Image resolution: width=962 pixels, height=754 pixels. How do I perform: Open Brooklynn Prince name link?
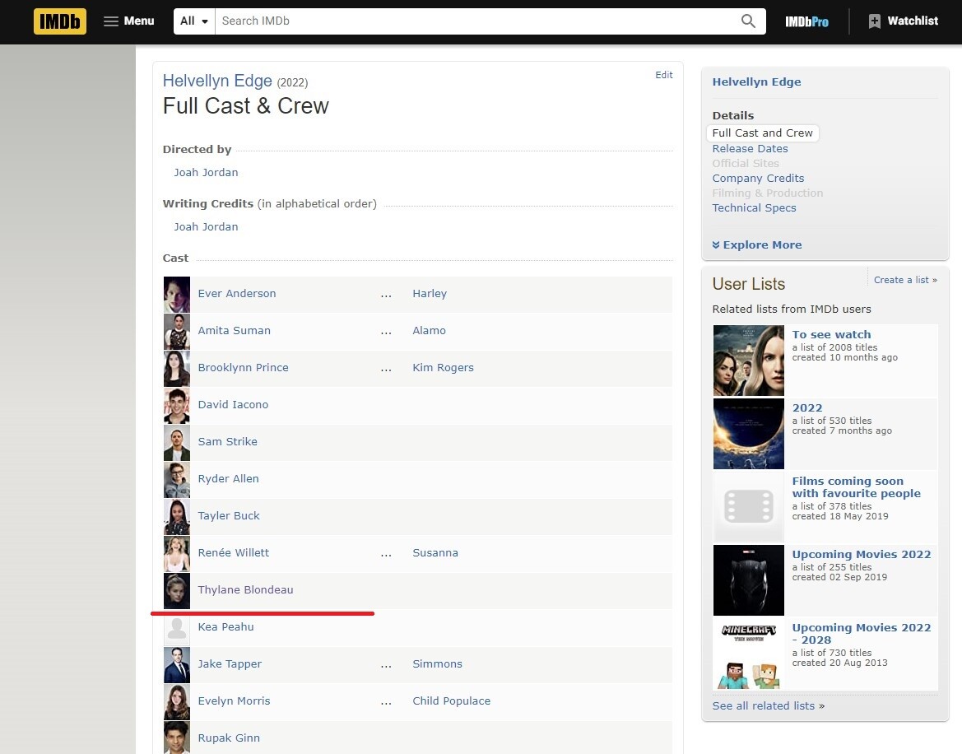pyautogui.click(x=243, y=367)
